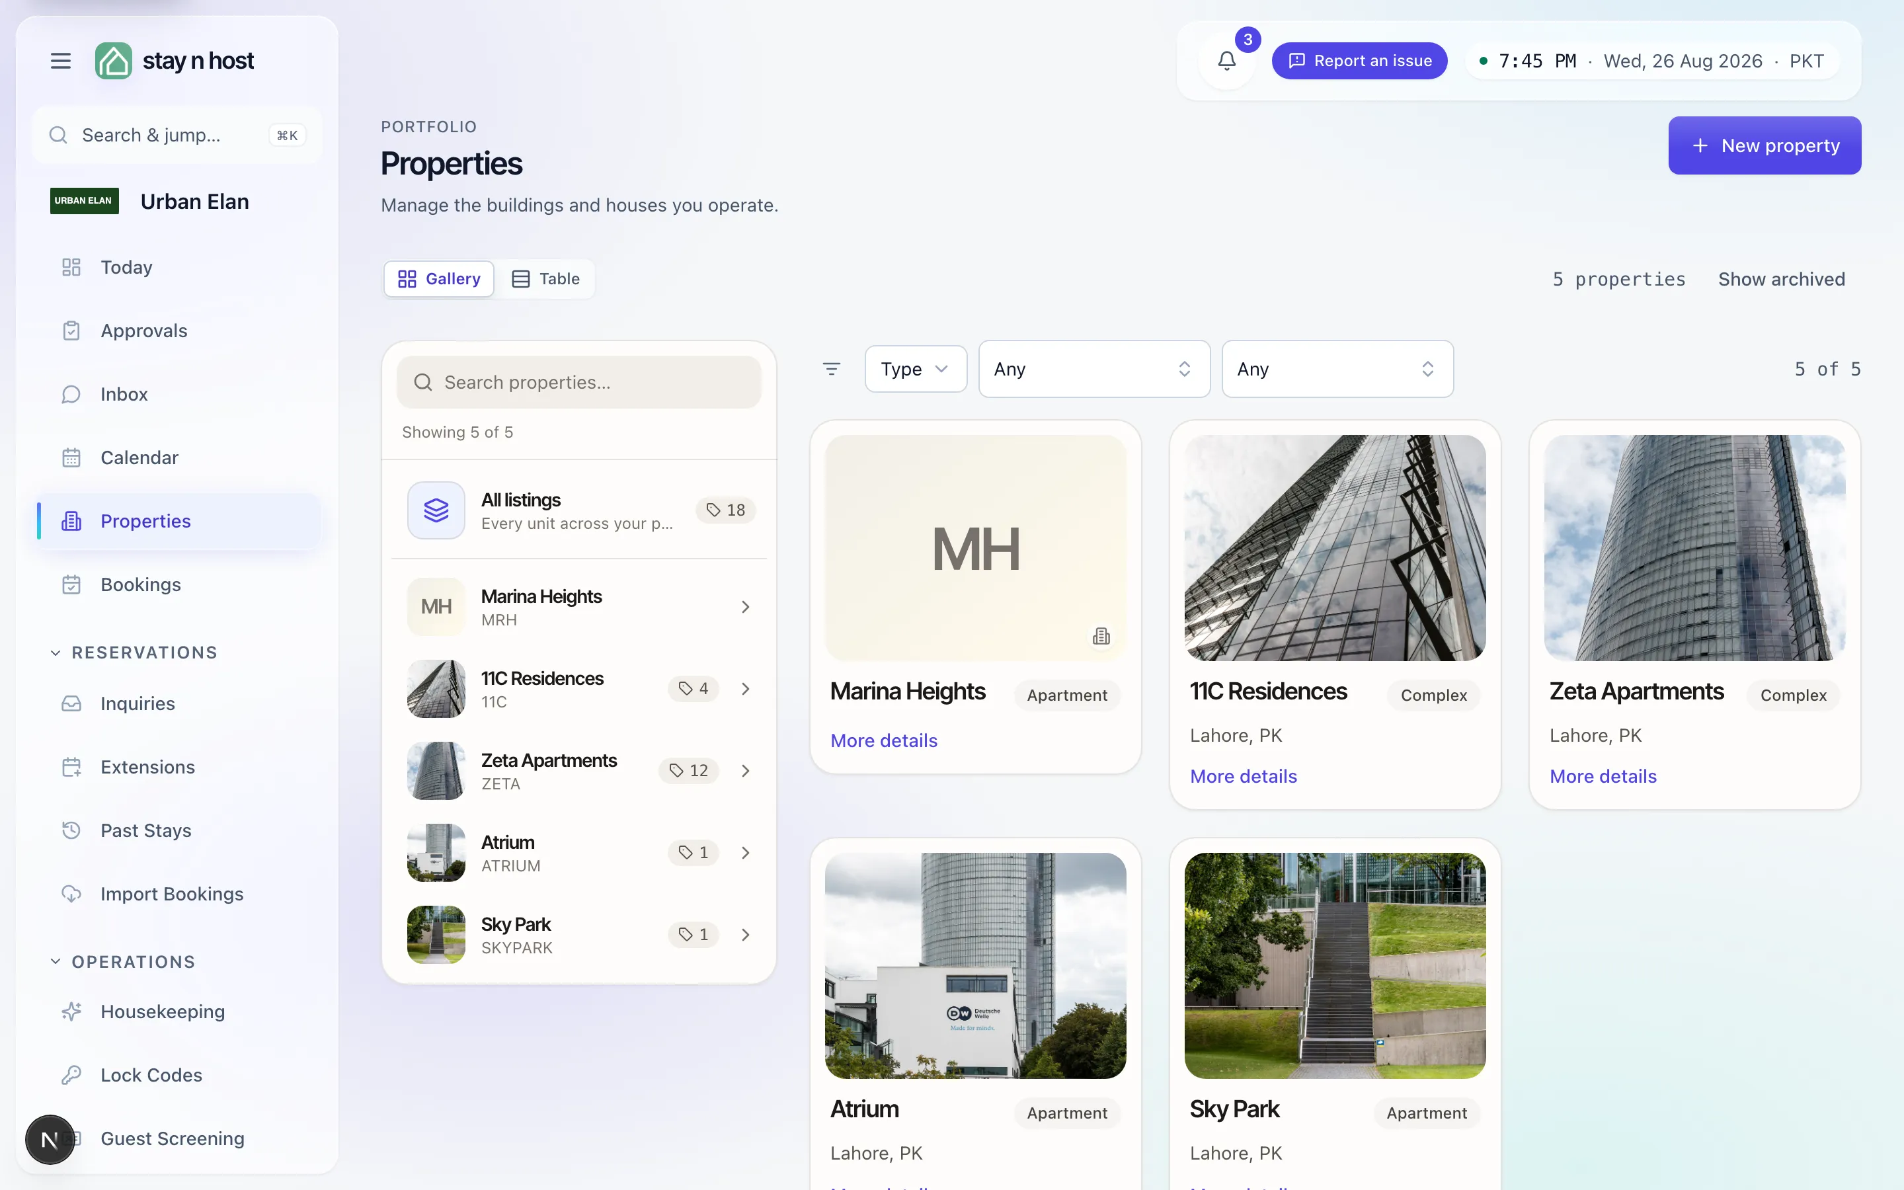The height and width of the screenshot is (1190, 1904).
Task: Select All listings row
Action: tap(579, 510)
